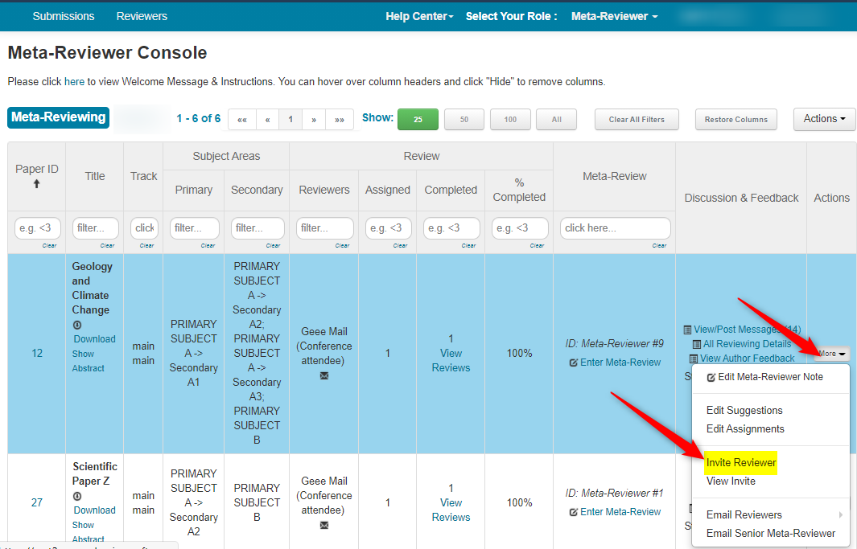Screen dimensions: 857x549
Task: Show 50 items per page
Action: (x=464, y=120)
